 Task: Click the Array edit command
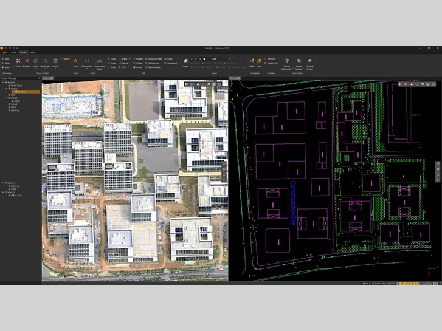tap(137, 67)
